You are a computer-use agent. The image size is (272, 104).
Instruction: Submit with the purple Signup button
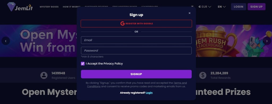pyautogui.click(x=136, y=74)
